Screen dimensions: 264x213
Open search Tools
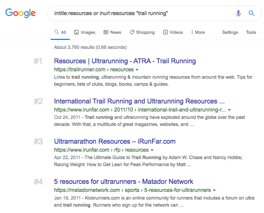pyautogui.click(x=251, y=32)
